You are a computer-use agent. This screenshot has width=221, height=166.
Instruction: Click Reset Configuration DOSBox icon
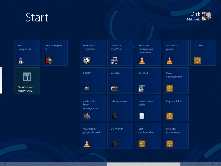tap(170, 88)
